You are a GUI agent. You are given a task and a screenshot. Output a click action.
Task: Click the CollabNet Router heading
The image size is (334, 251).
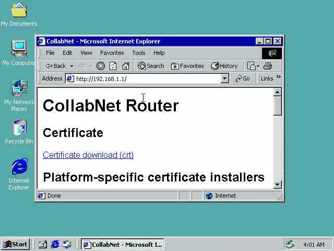111,106
